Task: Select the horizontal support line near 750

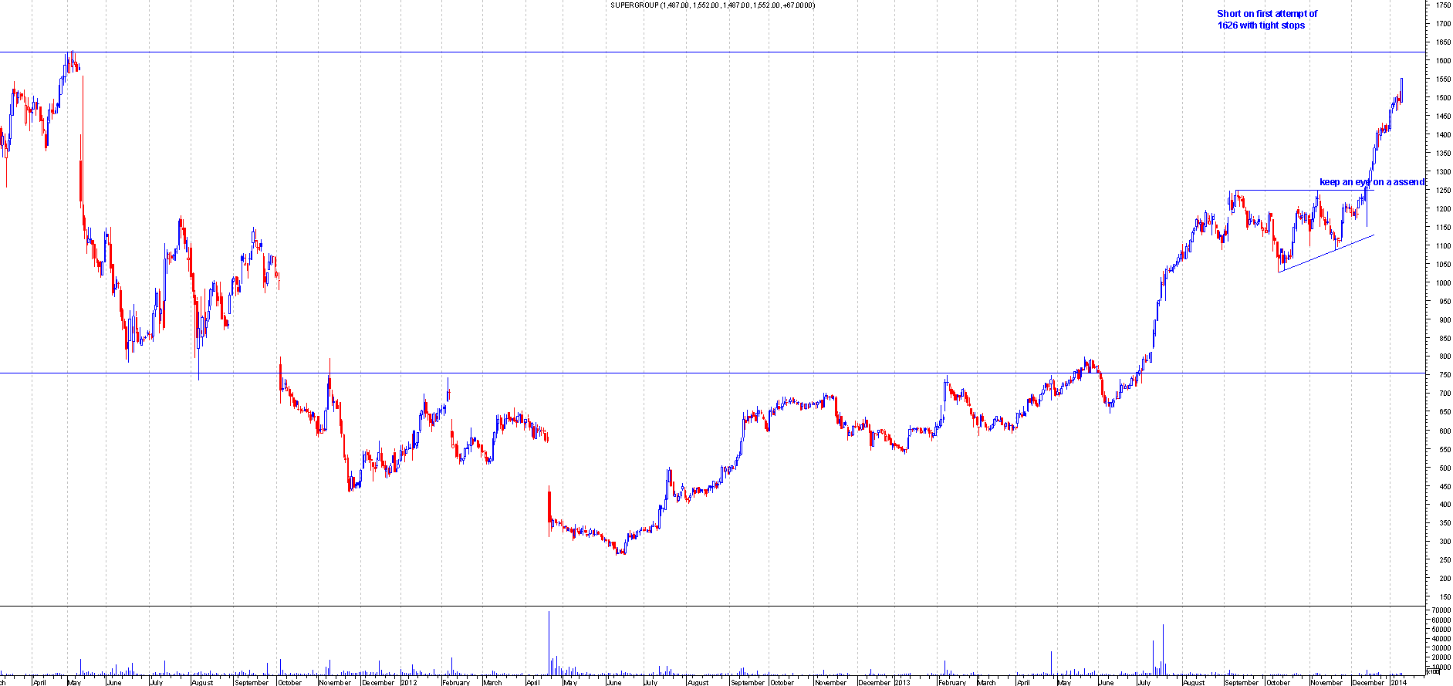Action: click(772, 373)
